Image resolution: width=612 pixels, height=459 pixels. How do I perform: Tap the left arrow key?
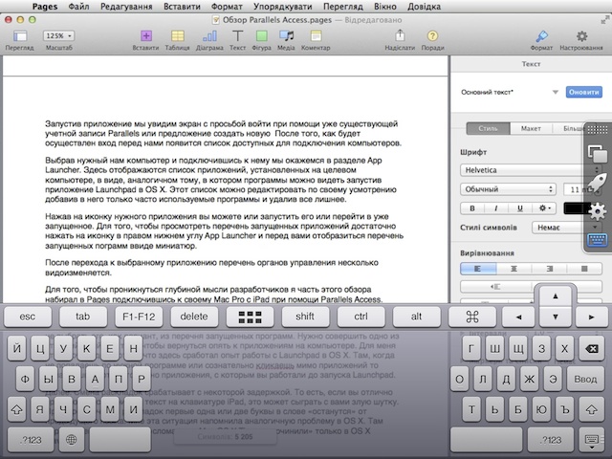coord(518,317)
